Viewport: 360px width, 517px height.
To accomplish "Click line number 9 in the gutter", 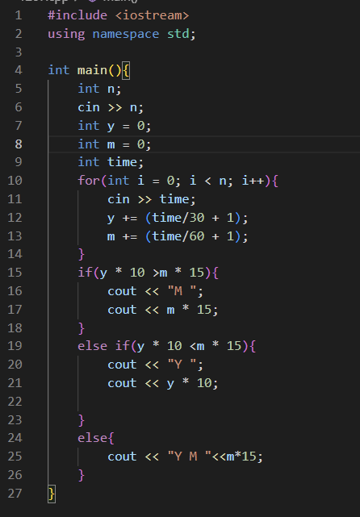I will [x=19, y=162].
